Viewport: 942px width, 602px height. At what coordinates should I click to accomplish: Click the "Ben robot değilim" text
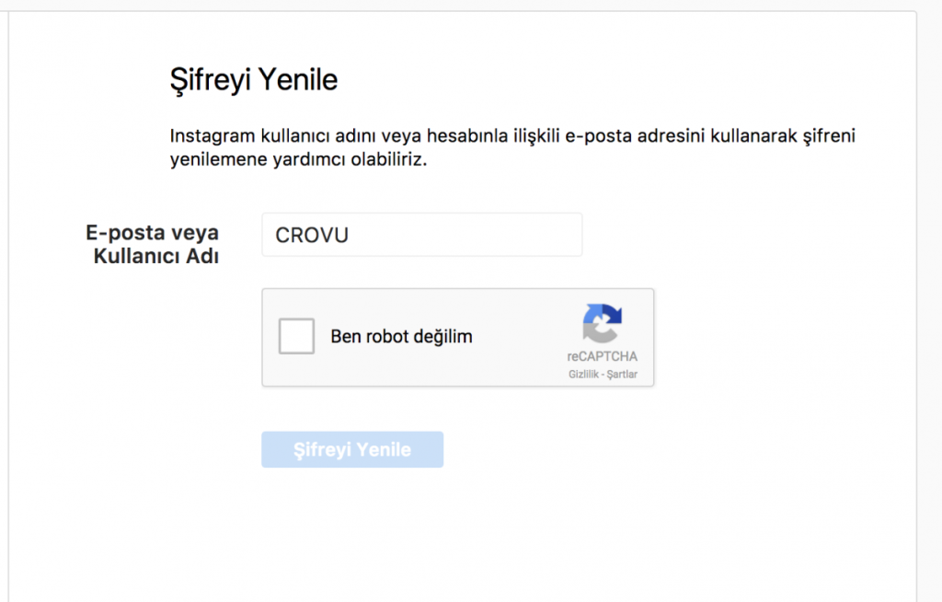[x=401, y=336]
